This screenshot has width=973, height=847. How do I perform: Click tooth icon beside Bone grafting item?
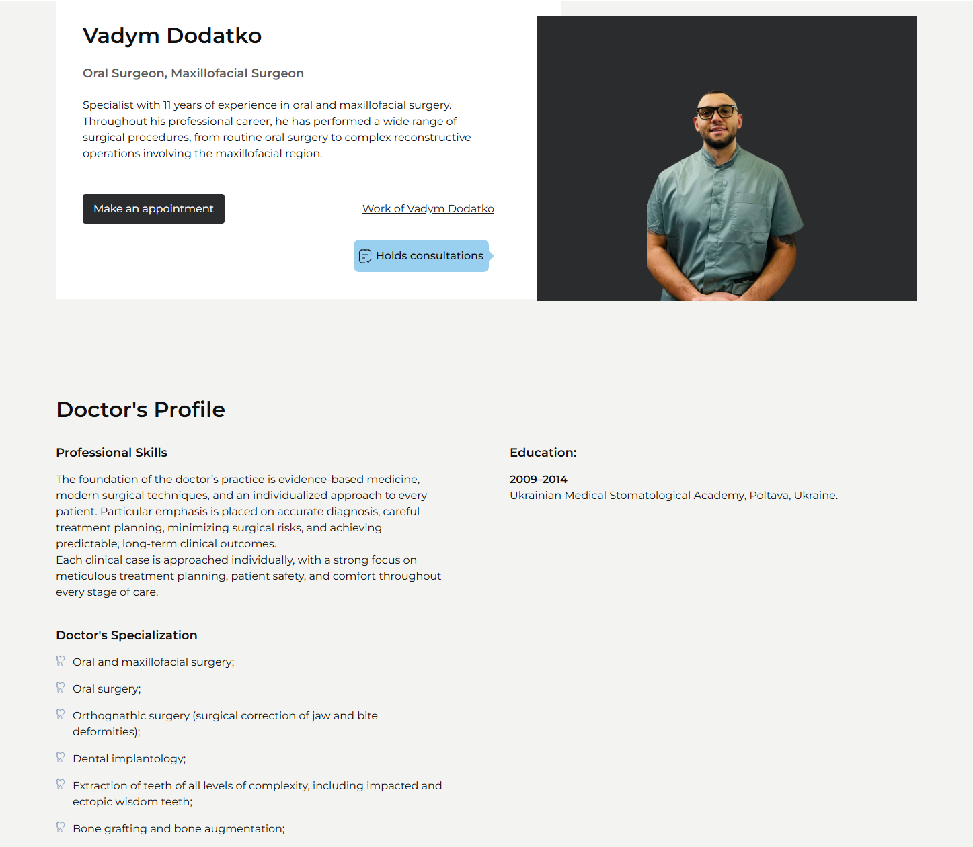(x=61, y=828)
